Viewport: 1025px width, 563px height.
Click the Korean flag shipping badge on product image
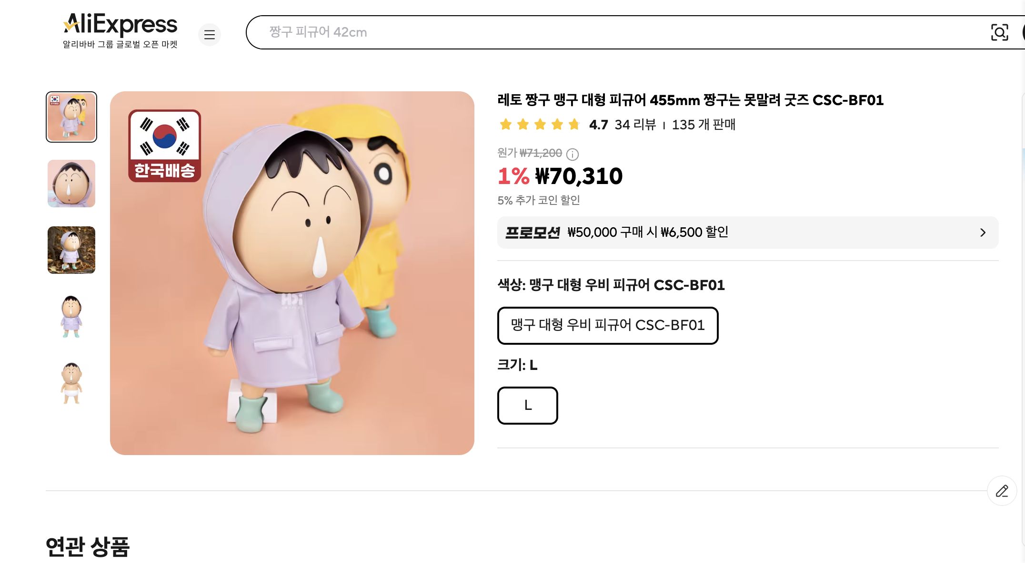(166, 146)
